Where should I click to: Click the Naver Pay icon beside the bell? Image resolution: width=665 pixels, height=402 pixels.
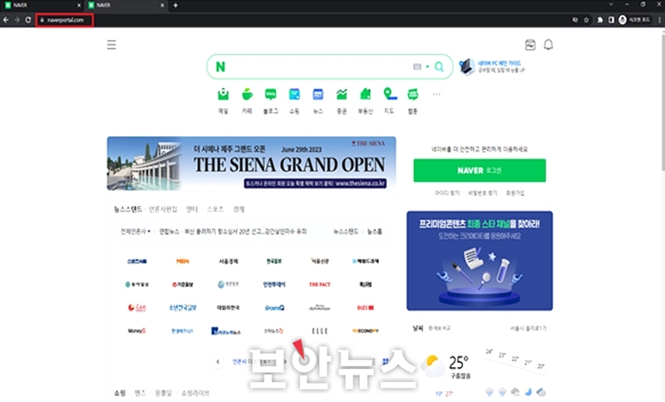pos(530,45)
